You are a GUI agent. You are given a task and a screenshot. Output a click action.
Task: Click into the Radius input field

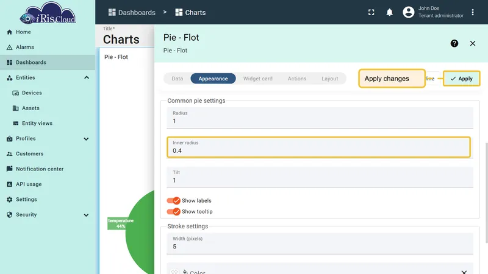click(x=320, y=118)
